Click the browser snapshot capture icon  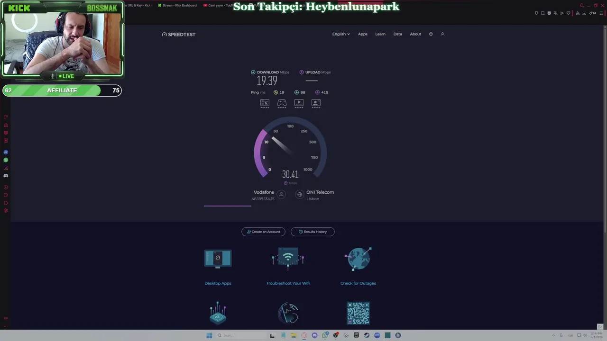click(543, 13)
